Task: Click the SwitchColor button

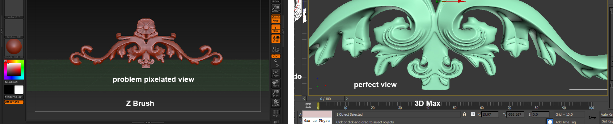Action: 14,97
